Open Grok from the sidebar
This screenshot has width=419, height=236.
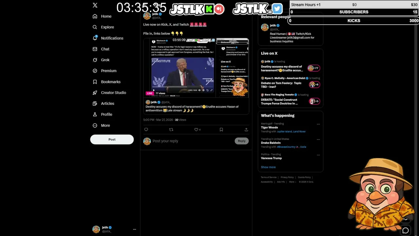[101, 60]
